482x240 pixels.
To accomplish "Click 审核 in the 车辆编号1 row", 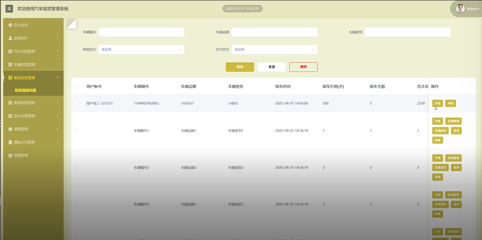I will tap(437, 140).
